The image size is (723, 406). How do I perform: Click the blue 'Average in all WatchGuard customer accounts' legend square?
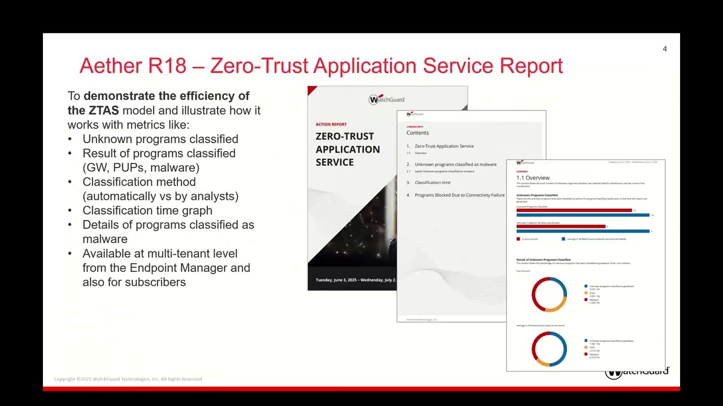[x=564, y=239]
